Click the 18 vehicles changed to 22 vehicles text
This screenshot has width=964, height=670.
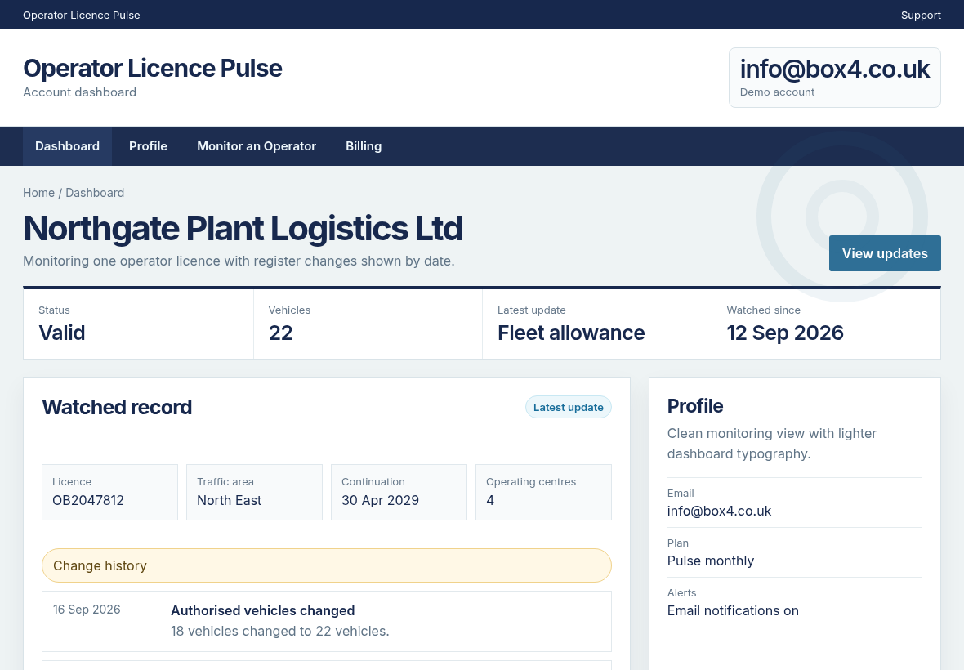(279, 632)
